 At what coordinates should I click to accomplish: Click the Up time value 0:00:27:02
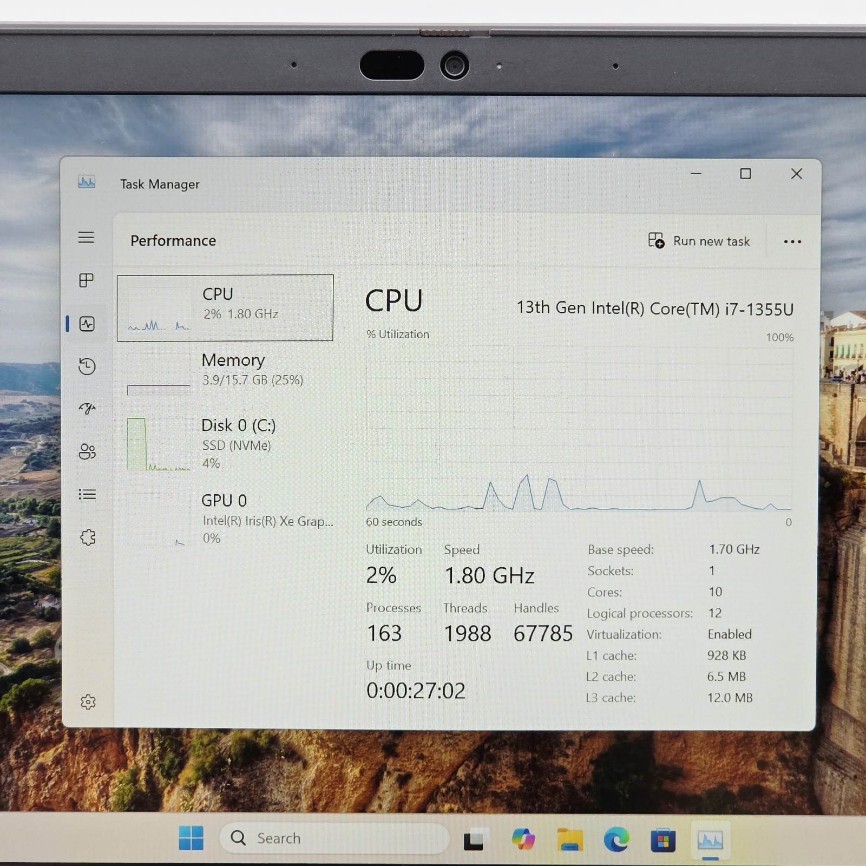(x=416, y=691)
